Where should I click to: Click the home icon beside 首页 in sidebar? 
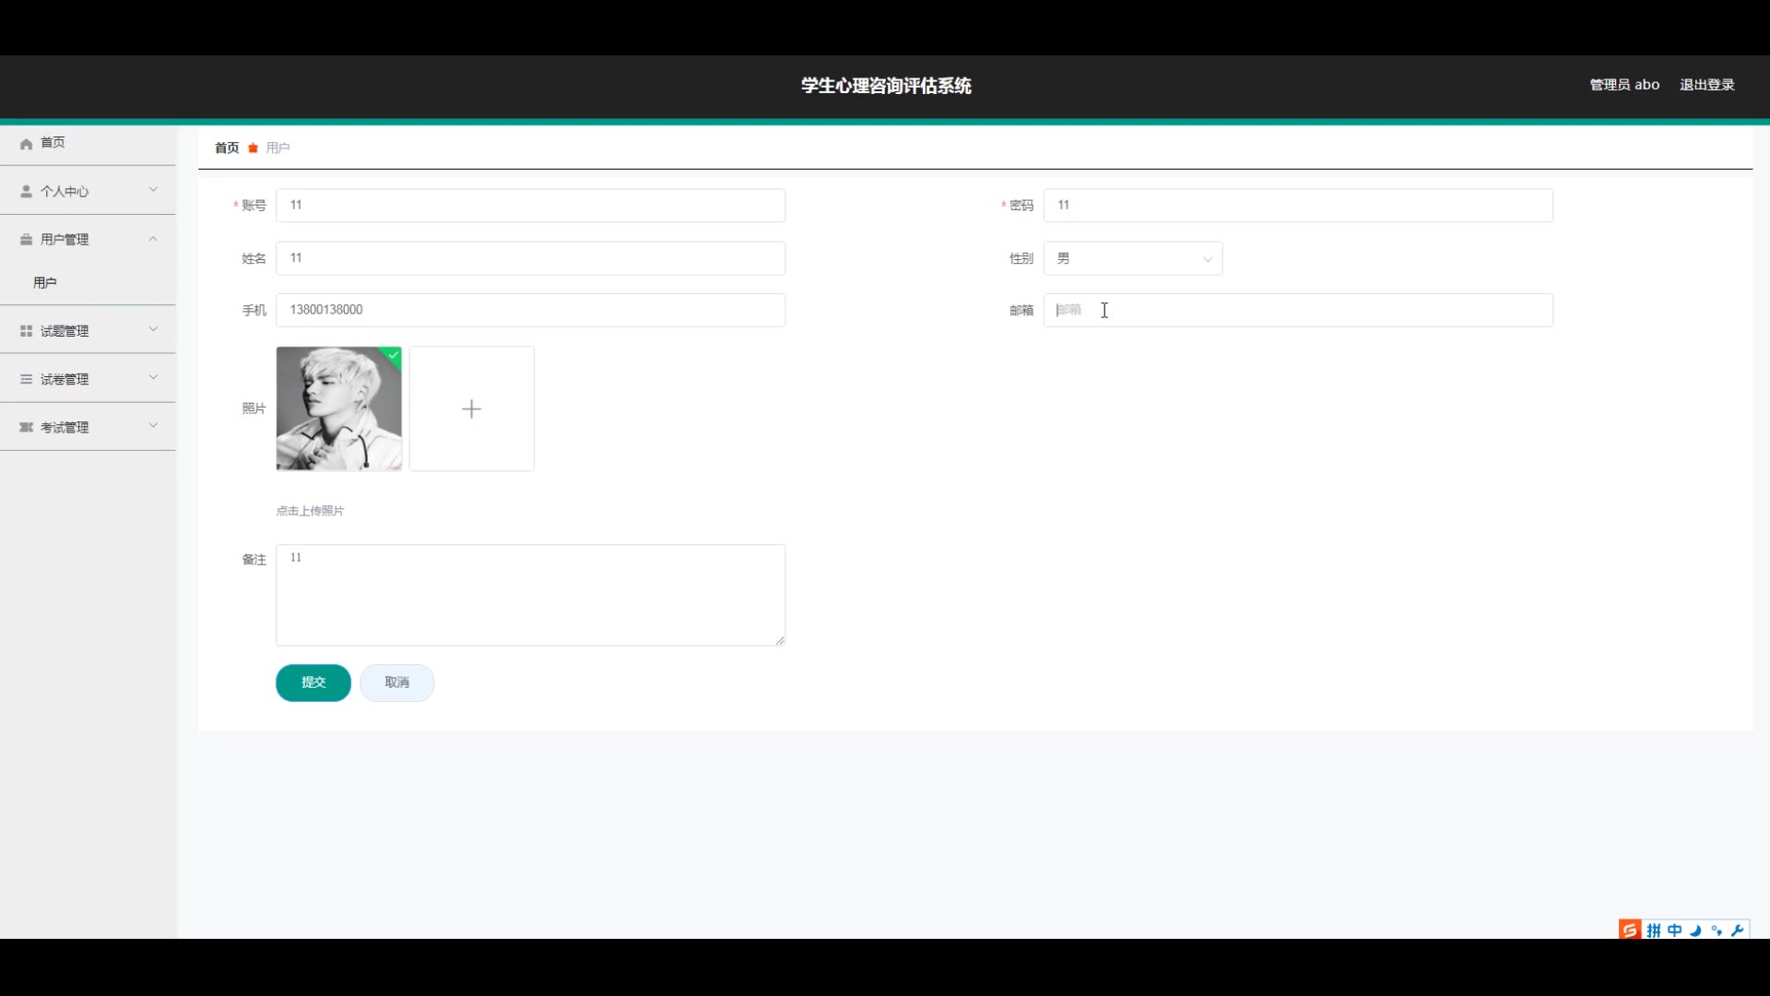(x=26, y=144)
